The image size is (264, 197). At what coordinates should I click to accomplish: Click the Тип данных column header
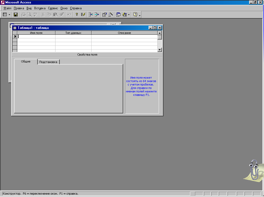(x=73, y=33)
